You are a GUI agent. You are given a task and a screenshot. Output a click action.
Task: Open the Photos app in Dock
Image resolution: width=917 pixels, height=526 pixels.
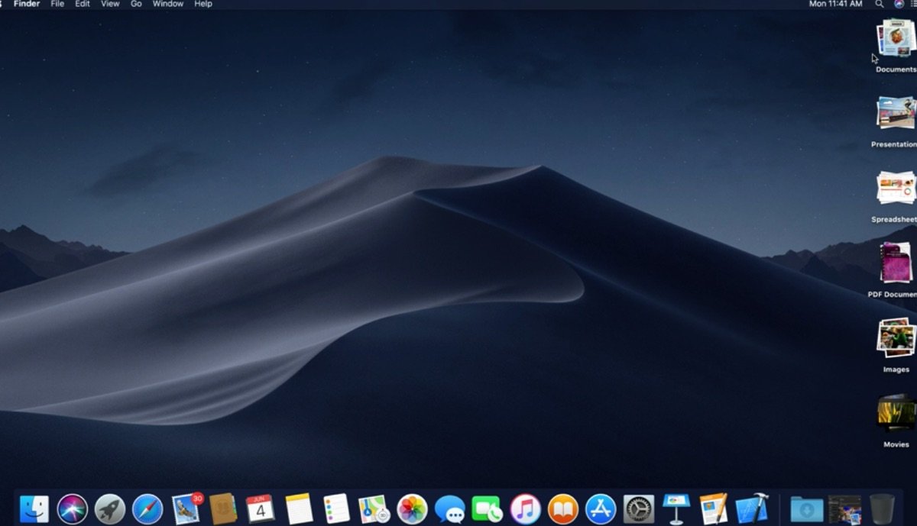coord(412,508)
